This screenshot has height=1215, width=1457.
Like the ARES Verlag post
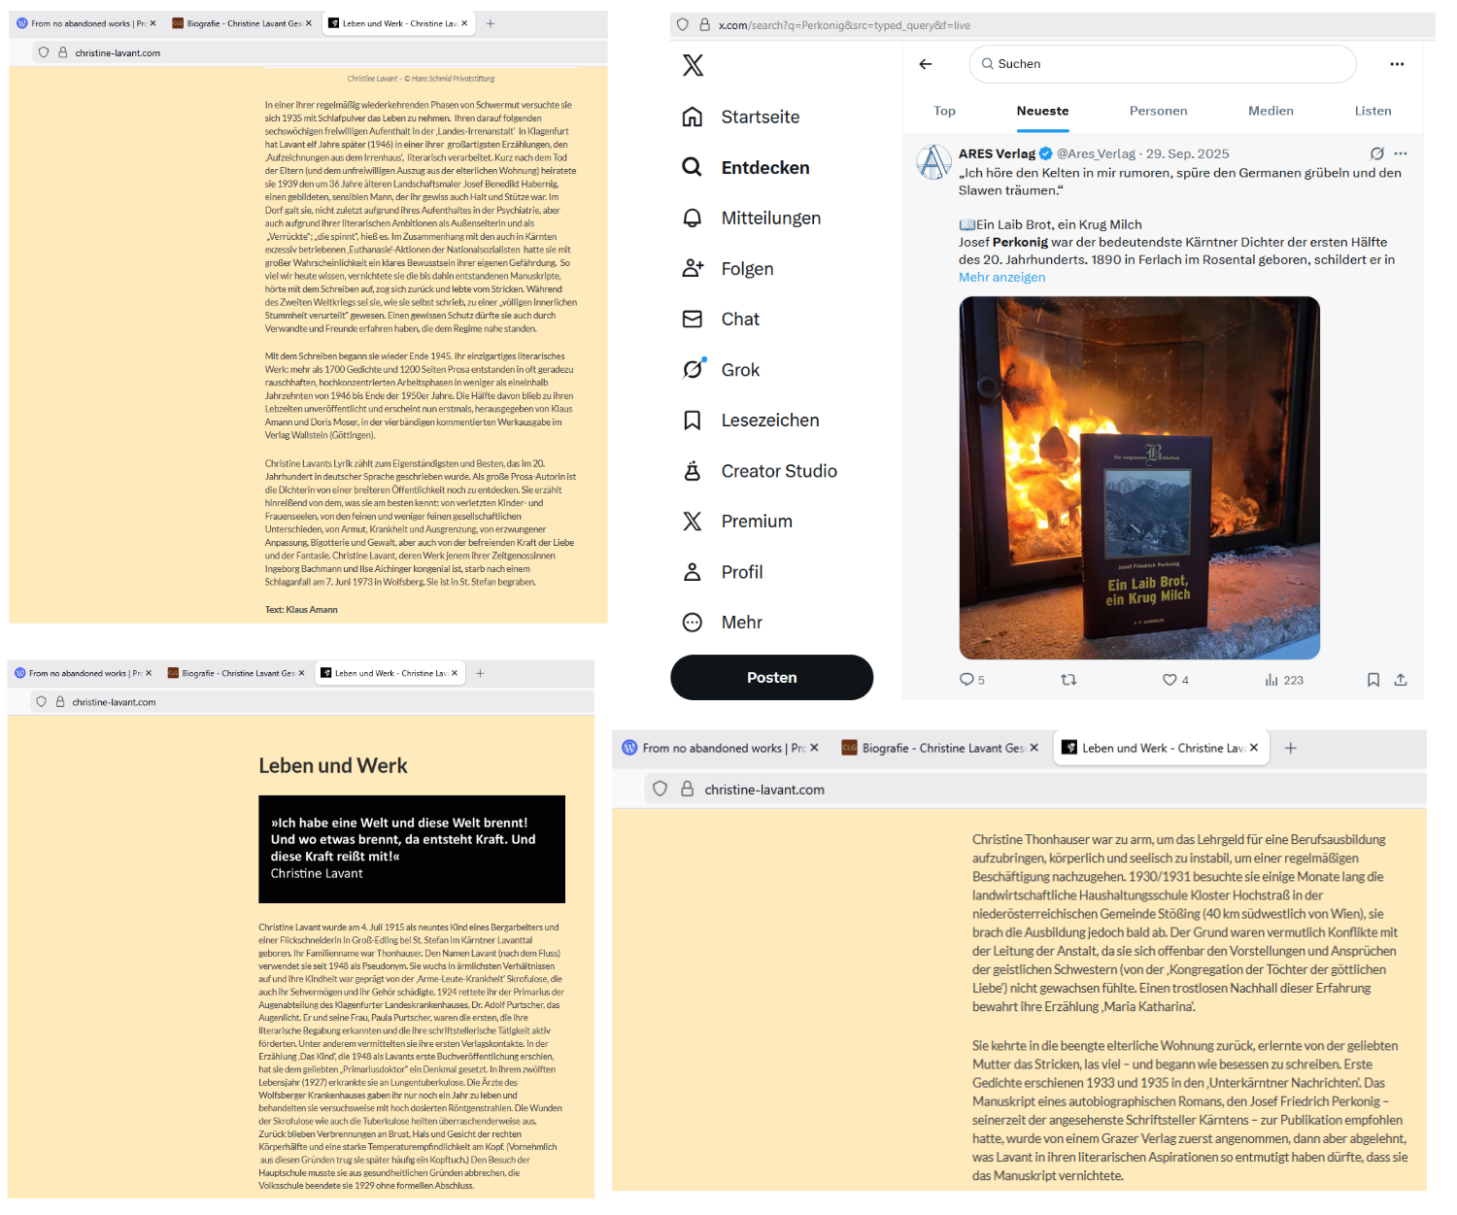coord(1170,680)
